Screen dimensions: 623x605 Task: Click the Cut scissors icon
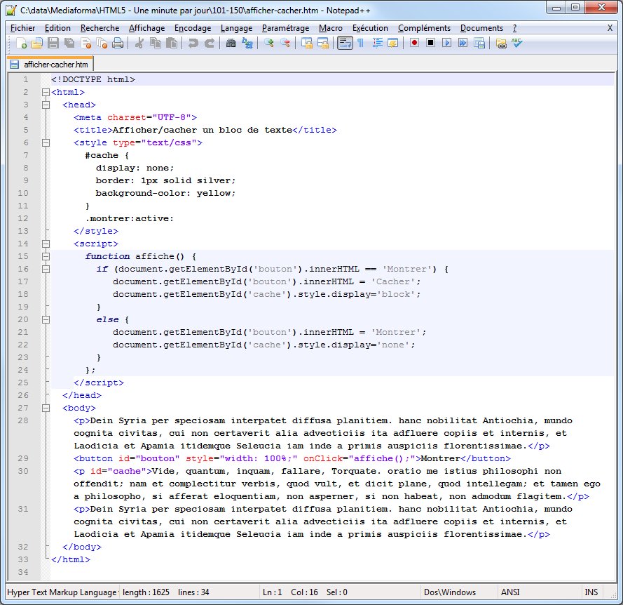pyautogui.click(x=139, y=44)
